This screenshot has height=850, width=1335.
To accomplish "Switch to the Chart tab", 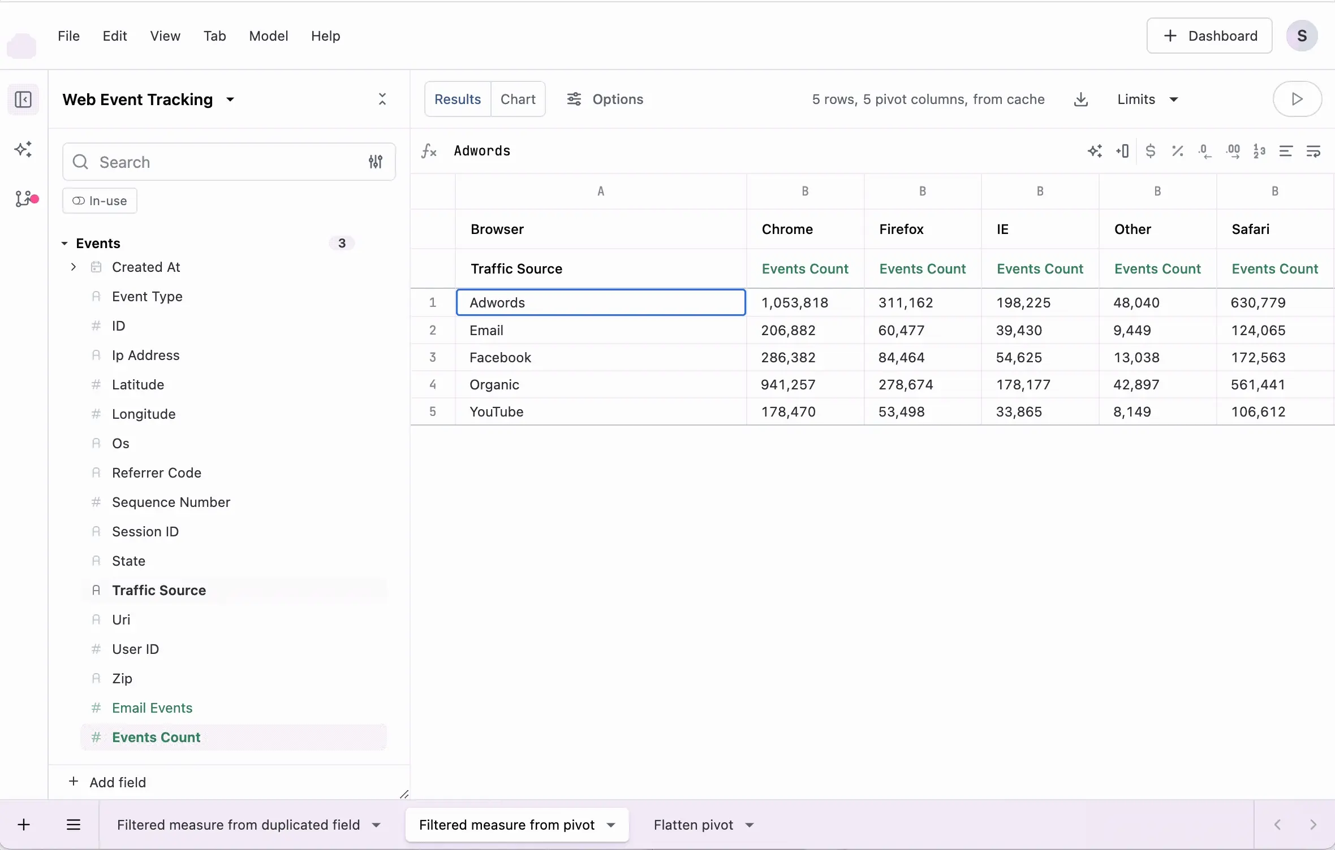I will point(518,99).
